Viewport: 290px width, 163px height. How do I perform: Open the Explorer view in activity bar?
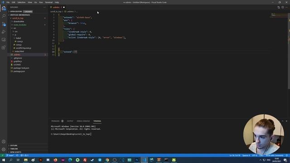tap(4, 8)
